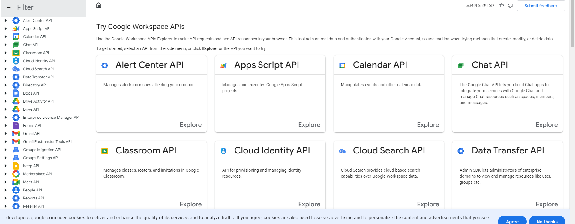Click the Drive API icon in sidebar

[x=16, y=109]
